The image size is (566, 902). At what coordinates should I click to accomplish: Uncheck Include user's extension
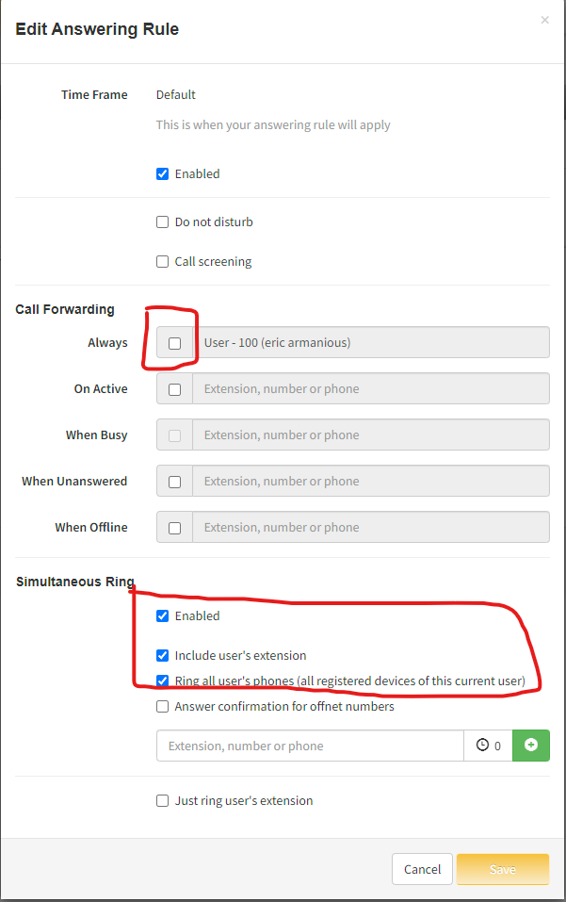click(163, 655)
